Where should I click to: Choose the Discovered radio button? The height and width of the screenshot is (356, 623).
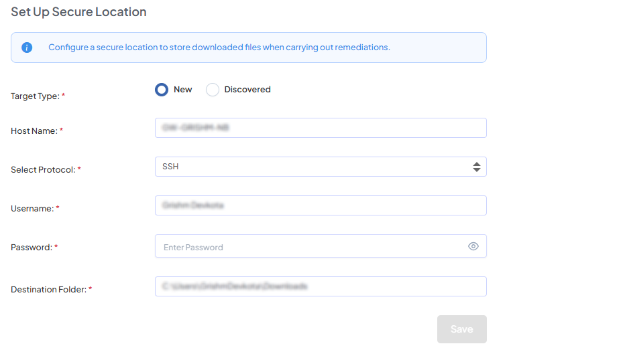click(x=213, y=90)
